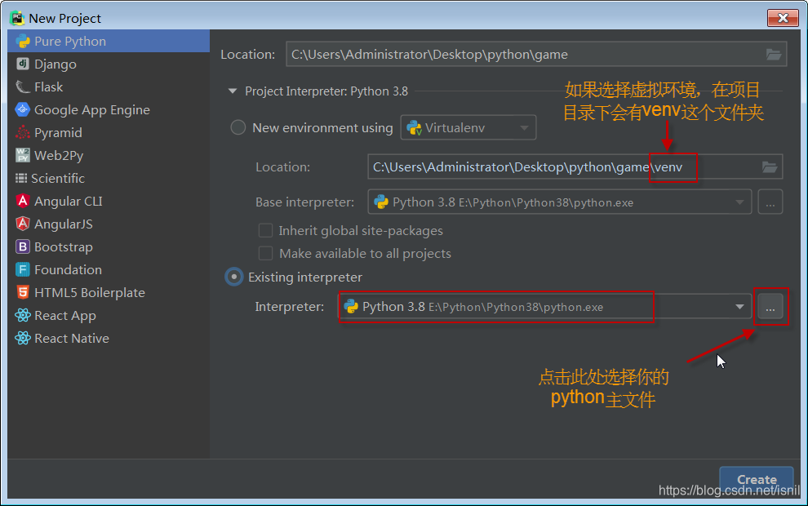Screen dimensions: 808x506
Task: Click the Google App Engine icon
Action: point(23,109)
